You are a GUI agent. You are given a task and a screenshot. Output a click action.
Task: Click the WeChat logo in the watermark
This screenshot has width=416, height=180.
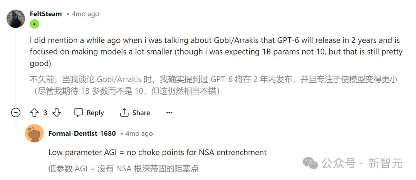tap(310, 163)
